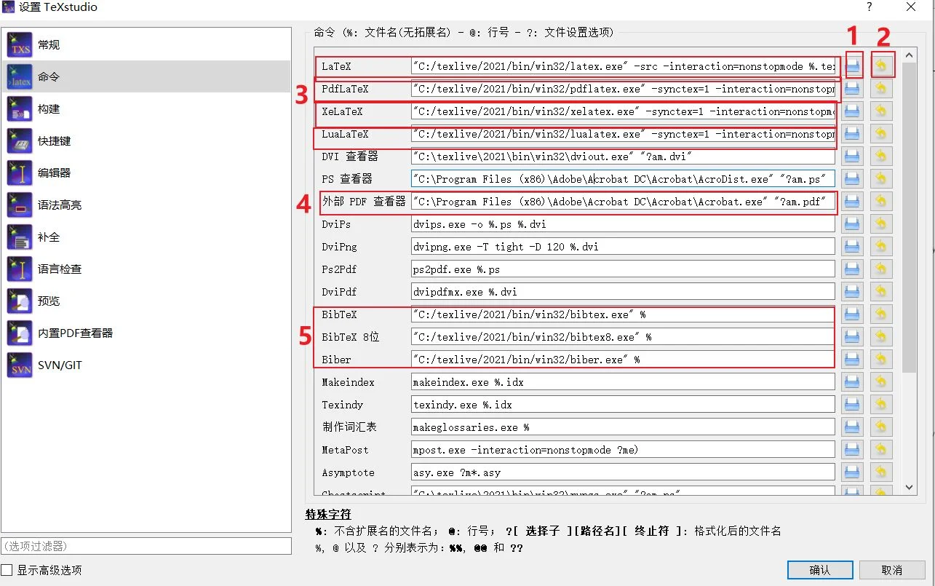Go to SVN/GIT settings
The height and width of the screenshot is (586, 935).
point(60,365)
